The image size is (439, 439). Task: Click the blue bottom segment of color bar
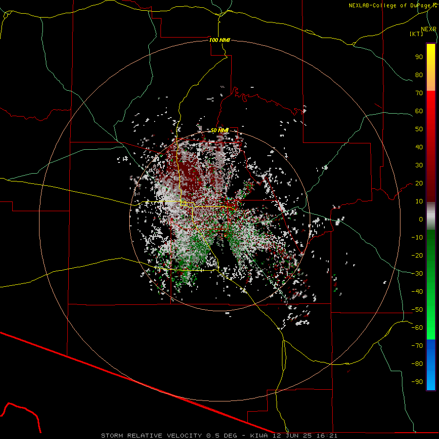pyautogui.click(x=431, y=365)
